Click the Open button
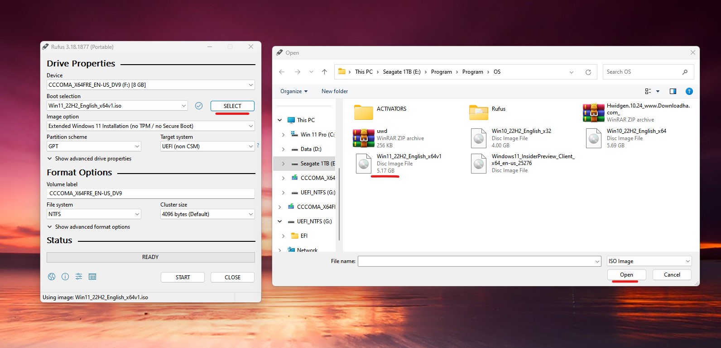This screenshot has width=721, height=348. tap(626, 275)
